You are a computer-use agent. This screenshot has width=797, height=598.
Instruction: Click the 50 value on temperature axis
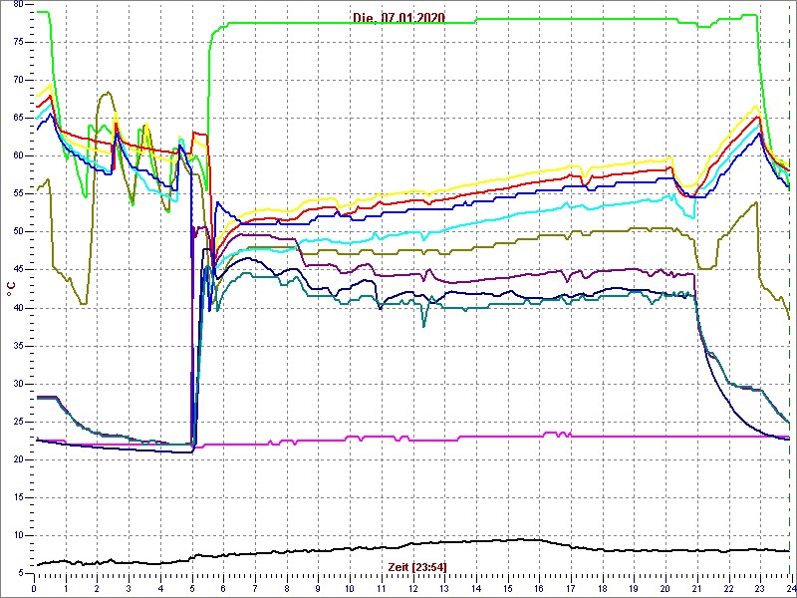[x=18, y=231]
